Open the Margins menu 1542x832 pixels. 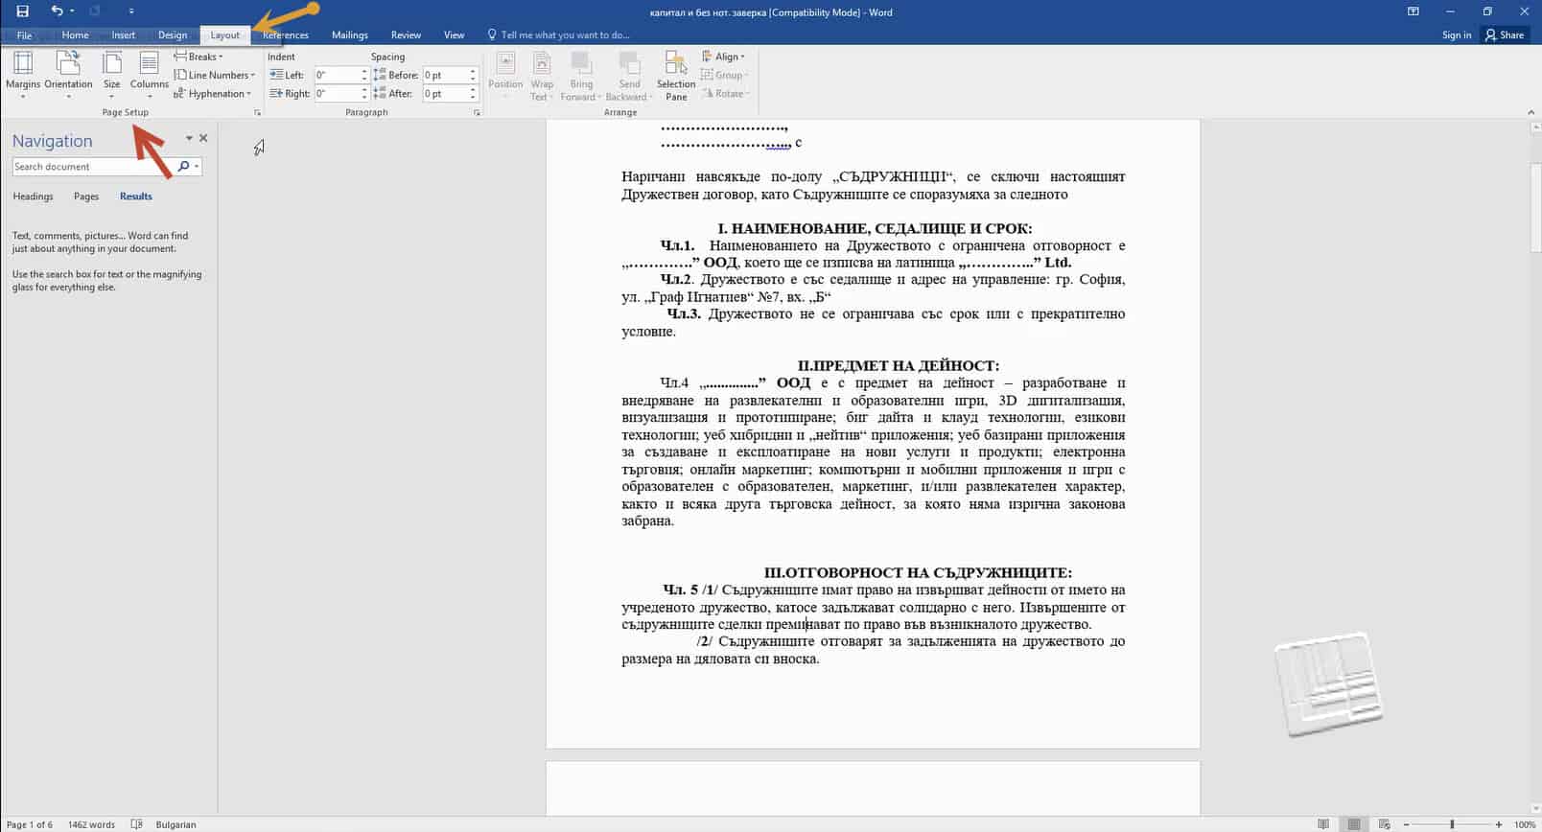coord(23,75)
